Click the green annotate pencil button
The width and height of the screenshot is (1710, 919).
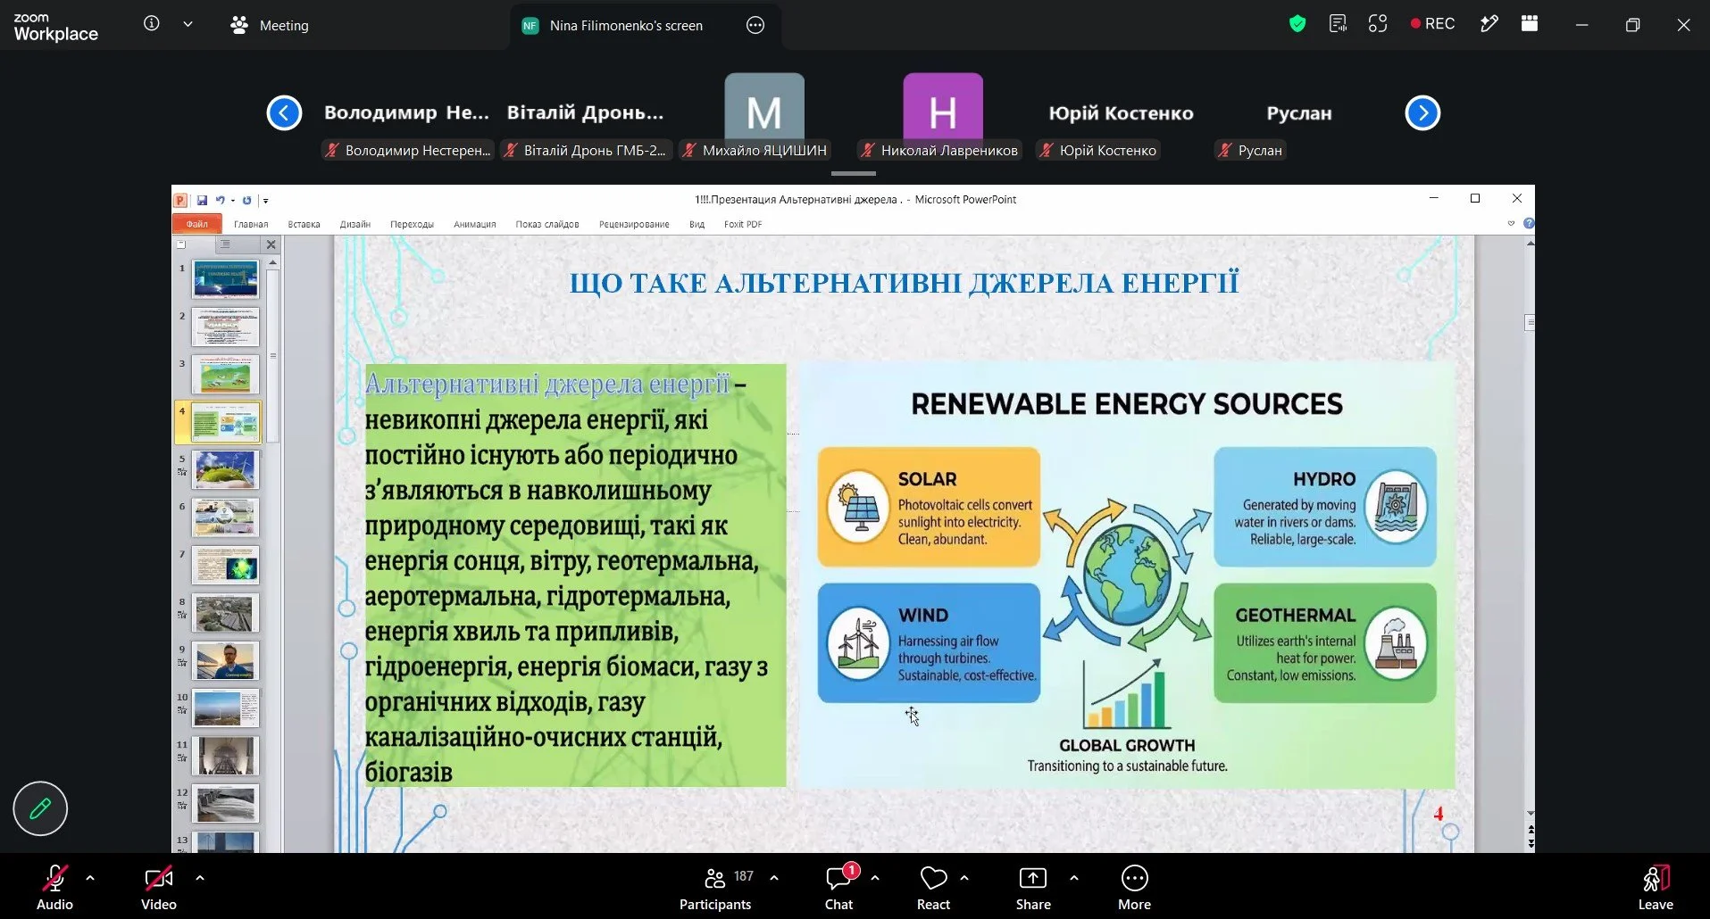pyautogui.click(x=40, y=808)
